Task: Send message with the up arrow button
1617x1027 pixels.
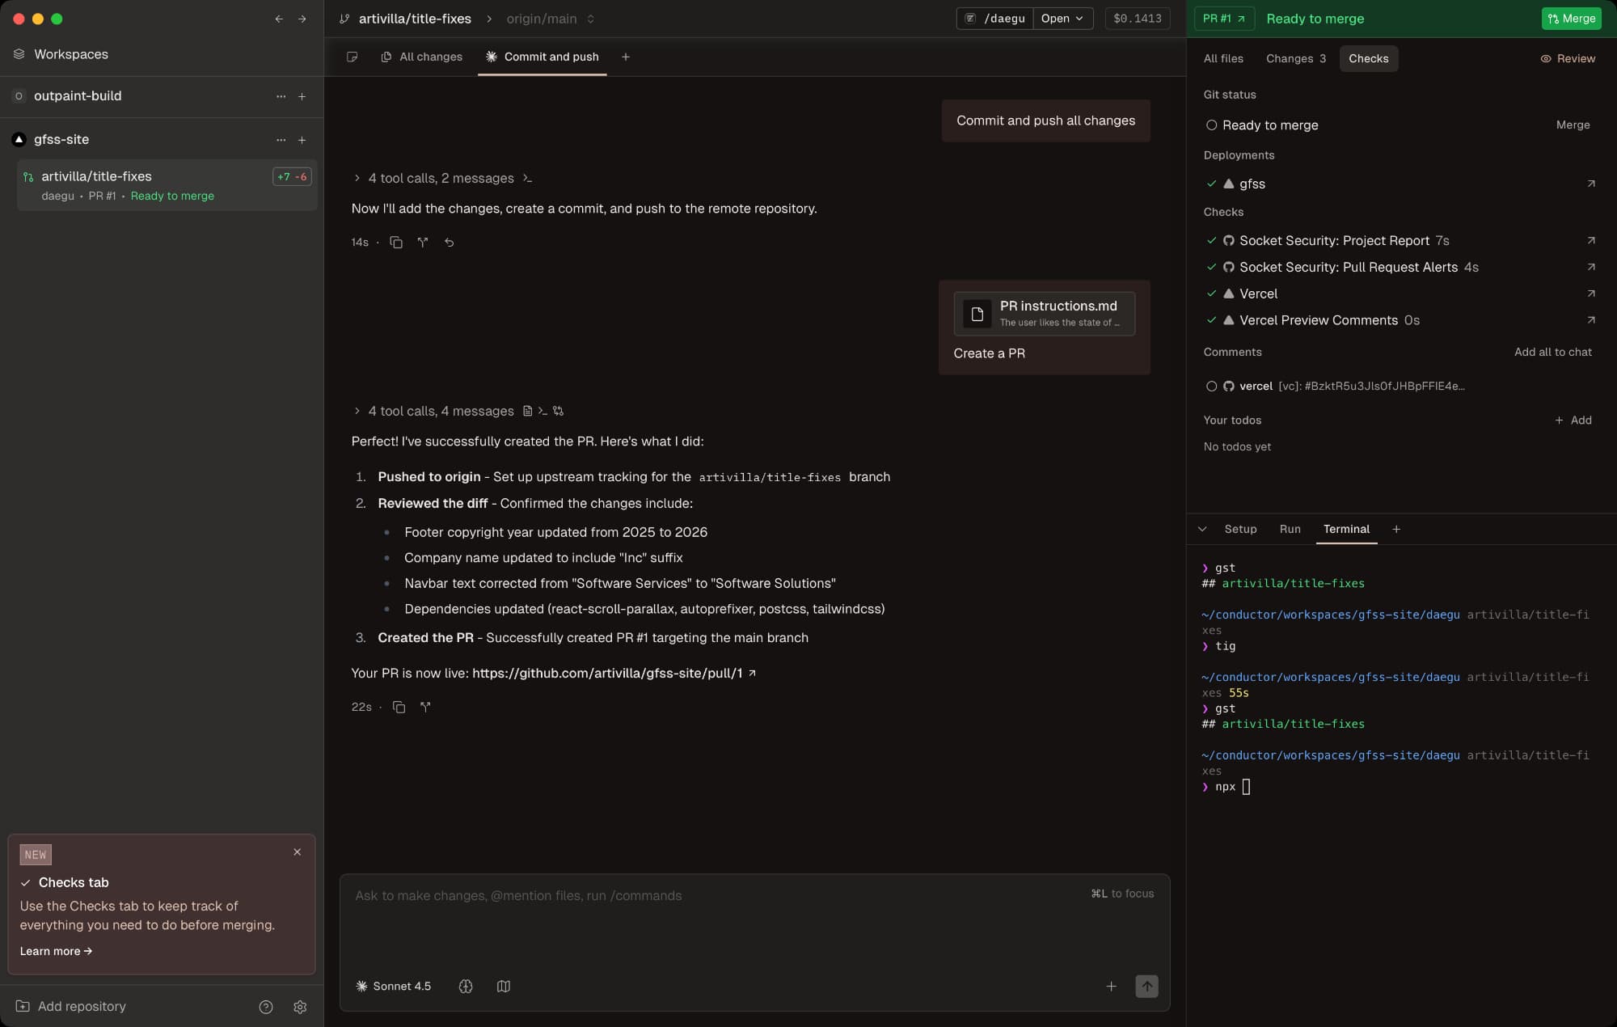Action: click(1146, 987)
